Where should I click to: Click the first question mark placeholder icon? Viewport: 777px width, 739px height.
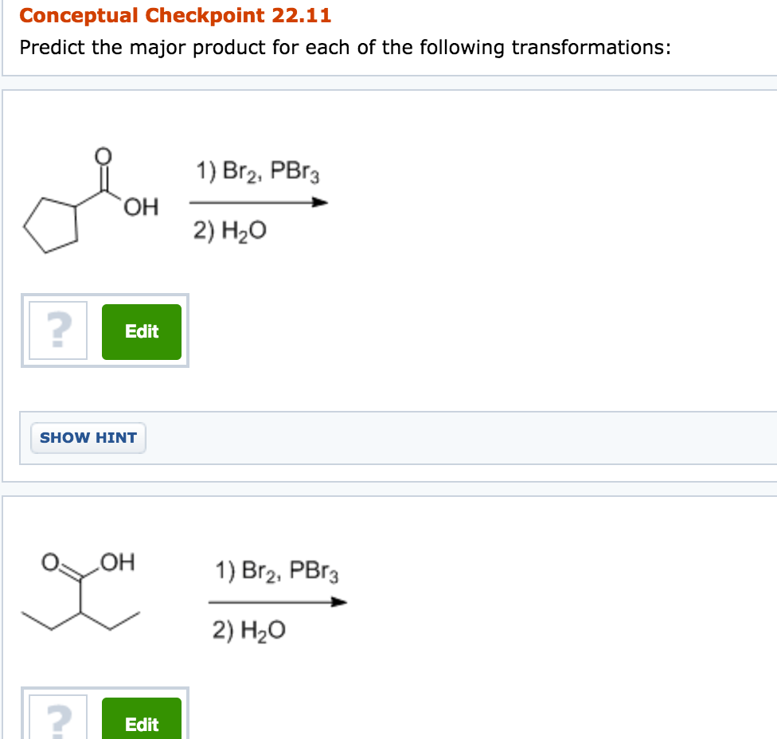[57, 331]
